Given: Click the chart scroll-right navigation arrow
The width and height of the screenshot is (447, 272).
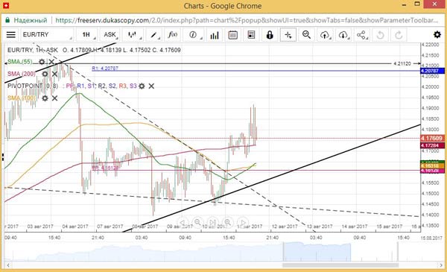Looking at the screenshot, I should [243, 223].
